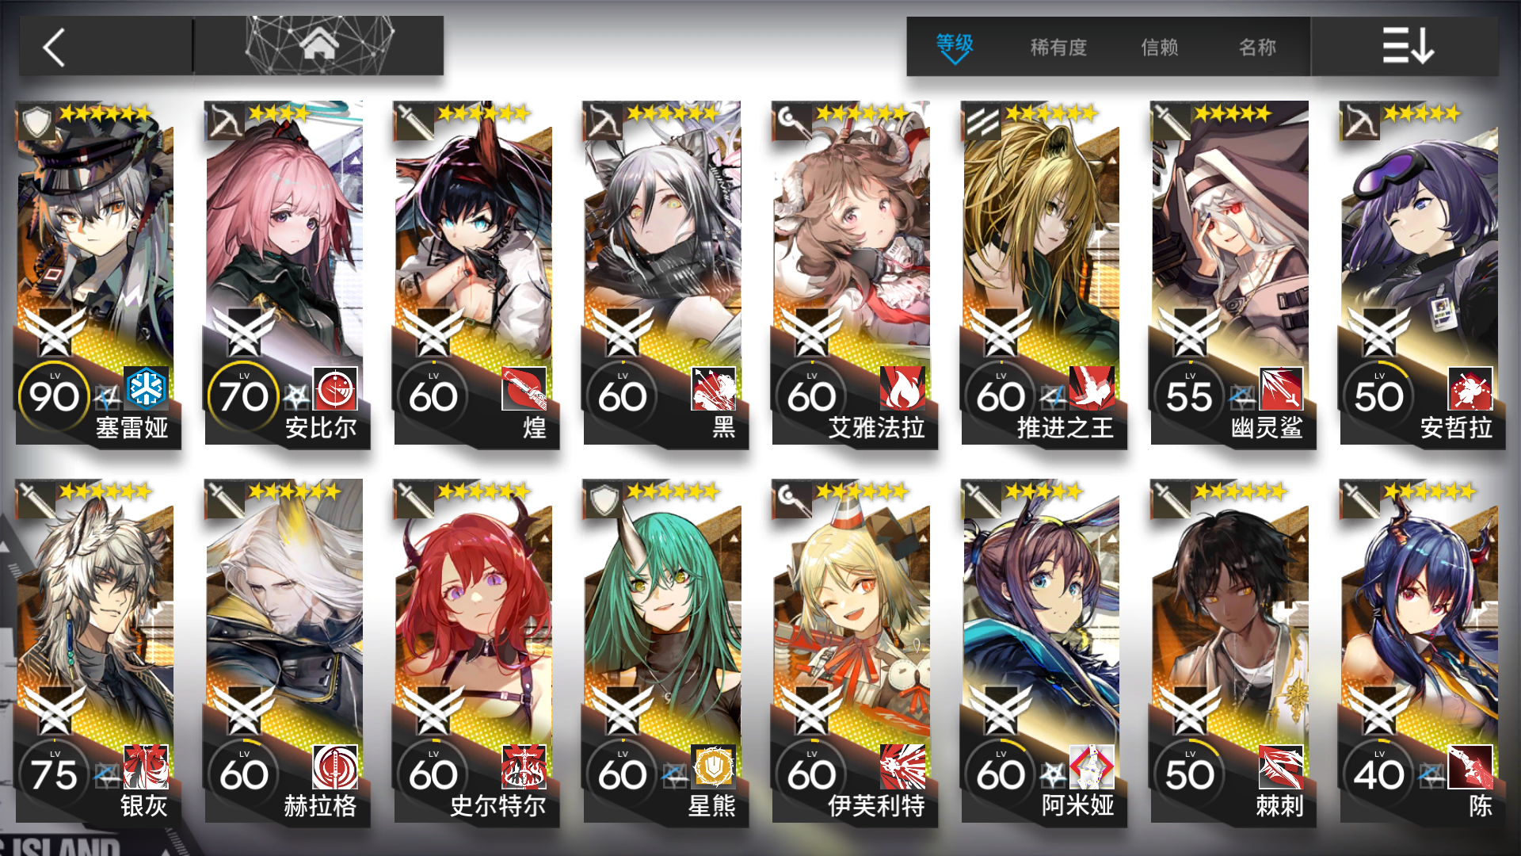Toggle the sort order direction icon
This screenshot has height=856, width=1521.
(1408, 46)
